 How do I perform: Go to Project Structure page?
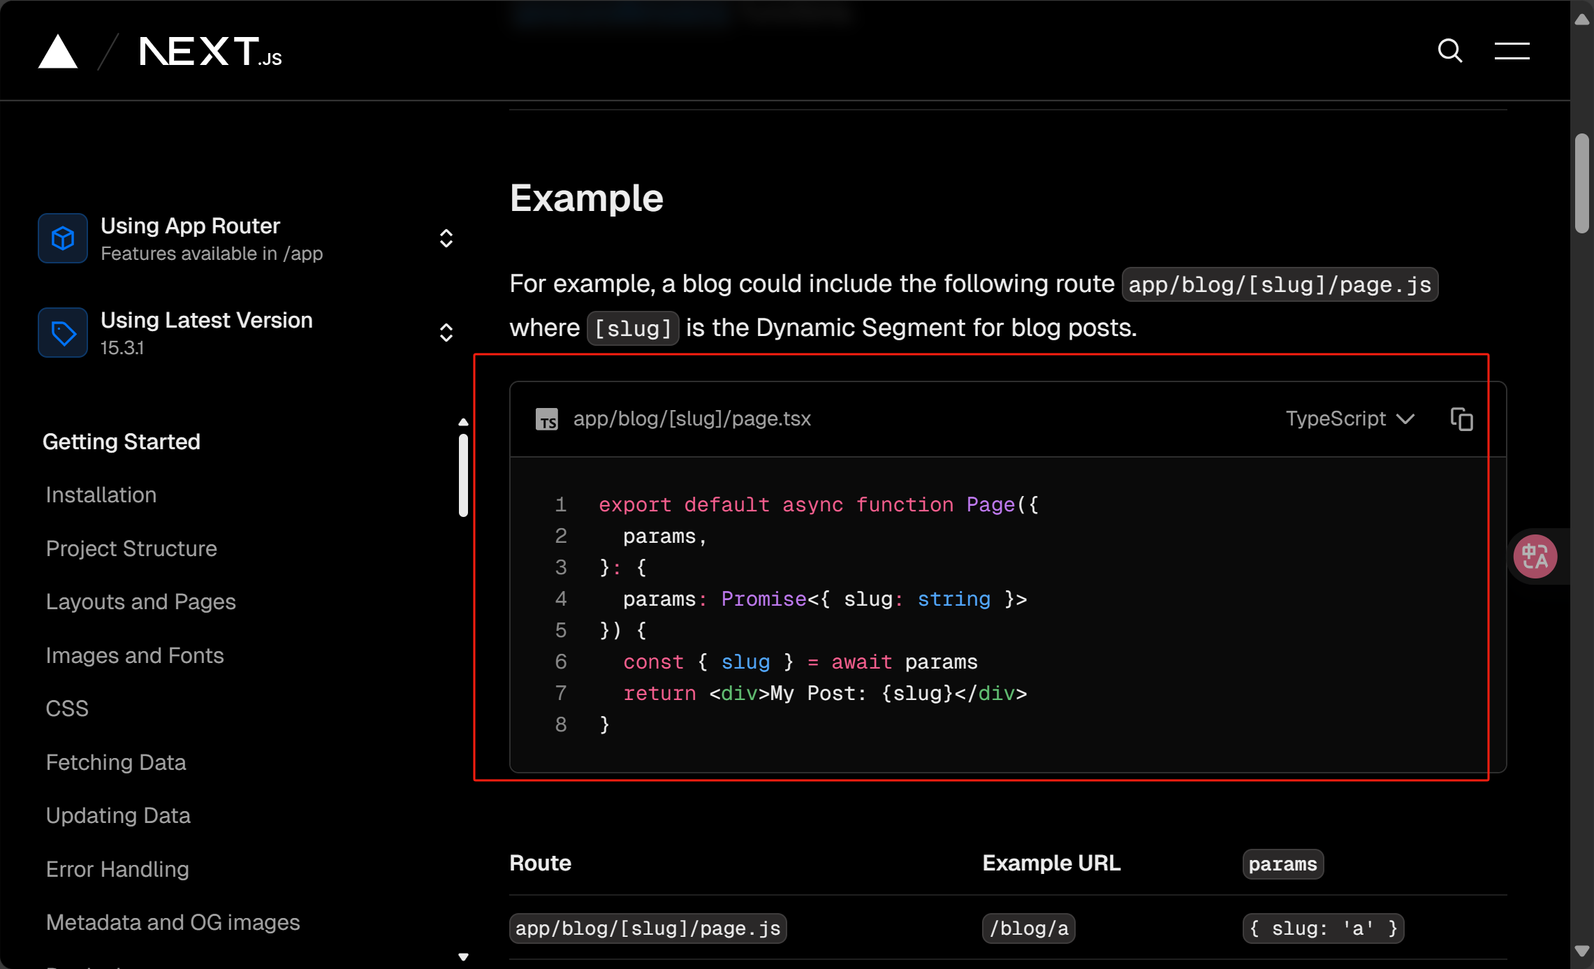click(131, 548)
